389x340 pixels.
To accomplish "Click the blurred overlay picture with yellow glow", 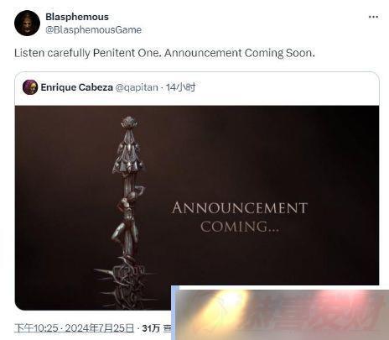I will 280,313.
